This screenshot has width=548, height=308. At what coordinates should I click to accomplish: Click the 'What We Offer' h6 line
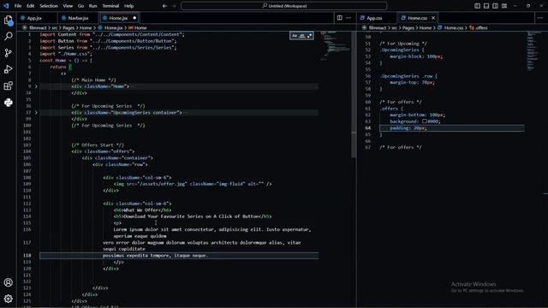pyautogui.click(x=142, y=210)
